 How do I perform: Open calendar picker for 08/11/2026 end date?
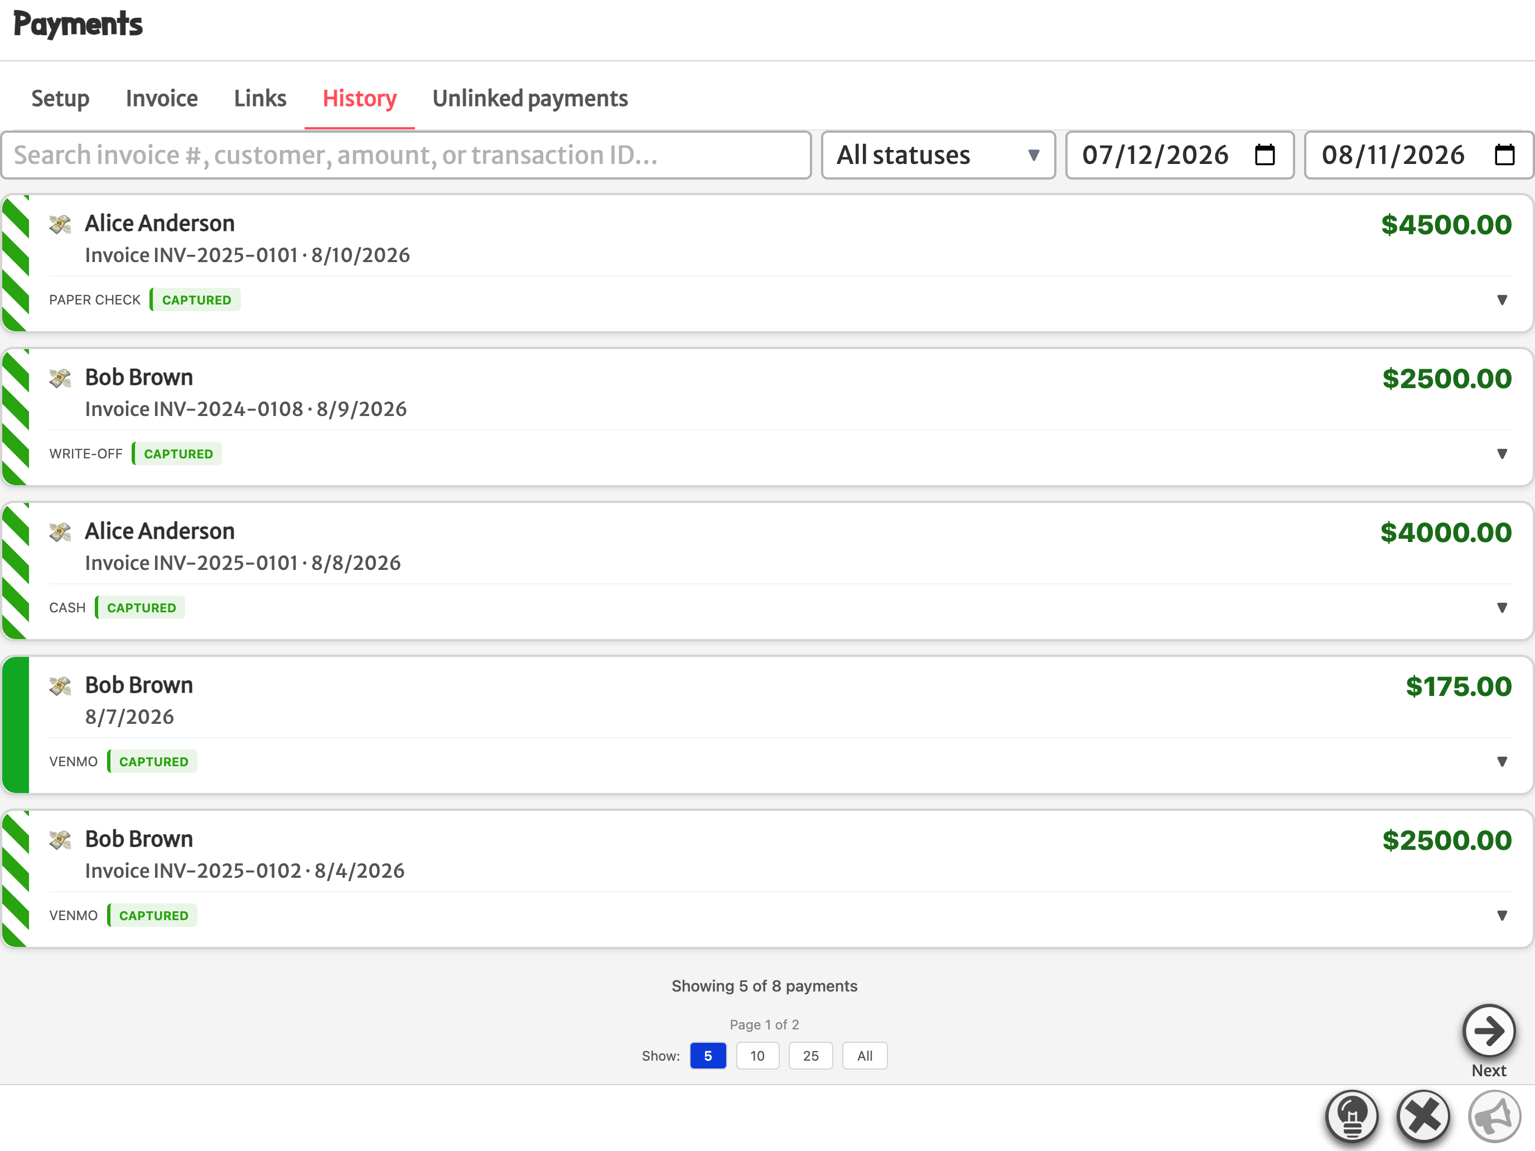pos(1504,154)
